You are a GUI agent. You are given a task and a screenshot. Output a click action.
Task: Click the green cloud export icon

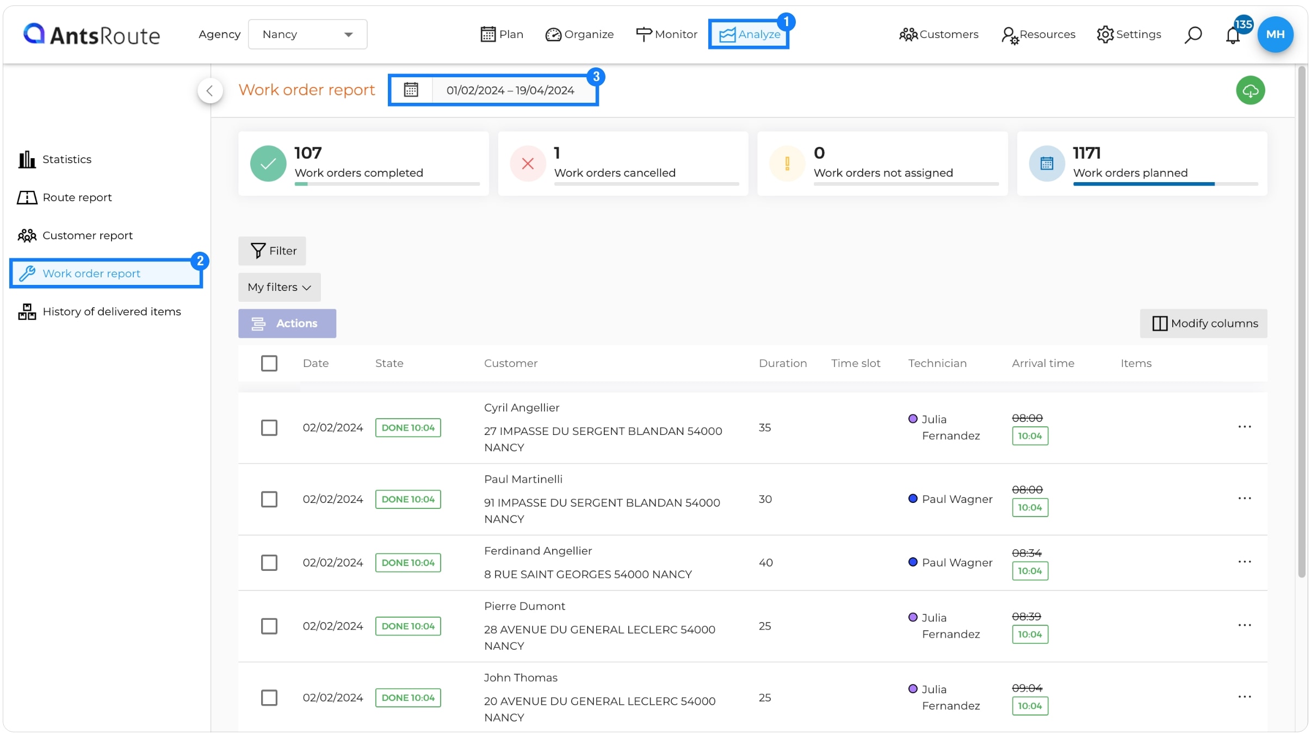1250,90
